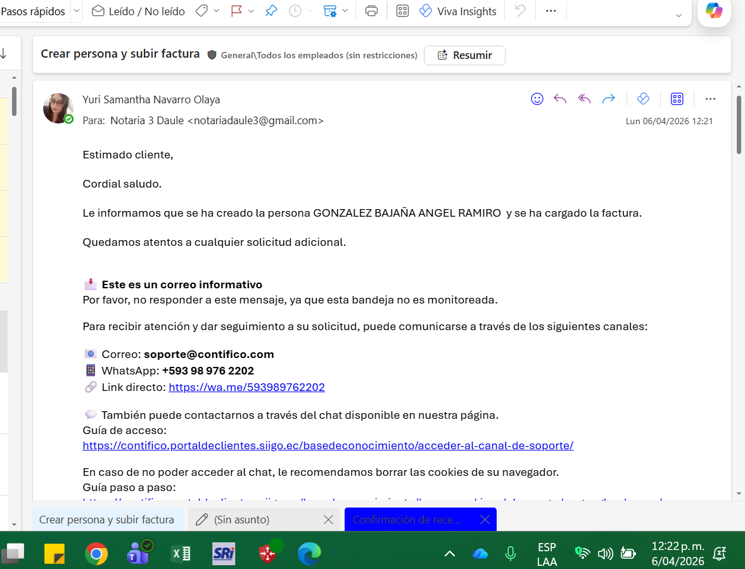Click sender profile photo
745x569 pixels.
[x=58, y=108]
